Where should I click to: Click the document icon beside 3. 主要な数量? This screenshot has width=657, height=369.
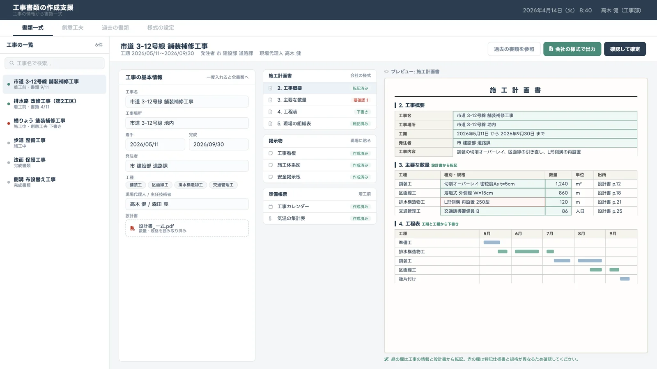(270, 100)
